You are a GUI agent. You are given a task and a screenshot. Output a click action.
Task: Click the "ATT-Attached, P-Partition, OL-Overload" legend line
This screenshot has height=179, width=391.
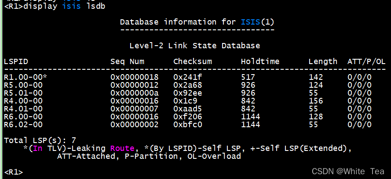[149, 156]
